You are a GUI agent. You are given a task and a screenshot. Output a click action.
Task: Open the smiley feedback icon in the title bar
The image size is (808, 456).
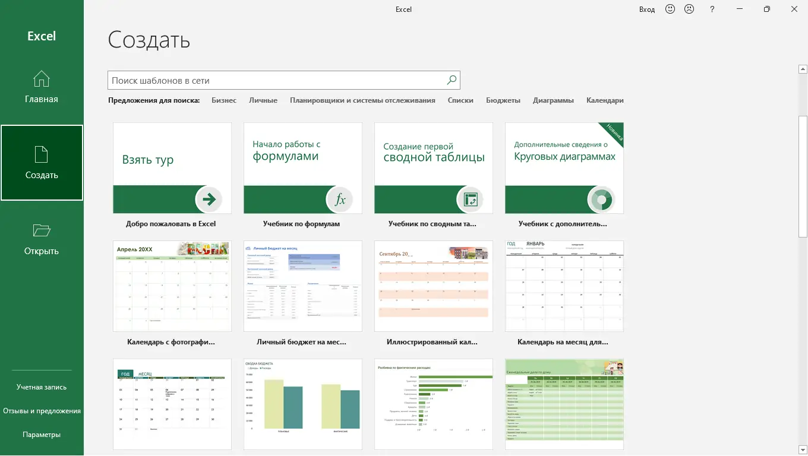(x=670, y=9)
